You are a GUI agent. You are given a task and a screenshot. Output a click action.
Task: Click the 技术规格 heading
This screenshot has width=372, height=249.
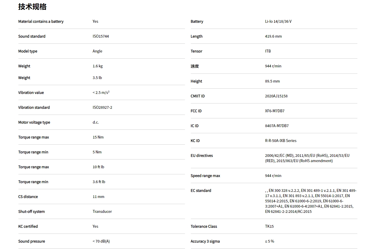32,7
